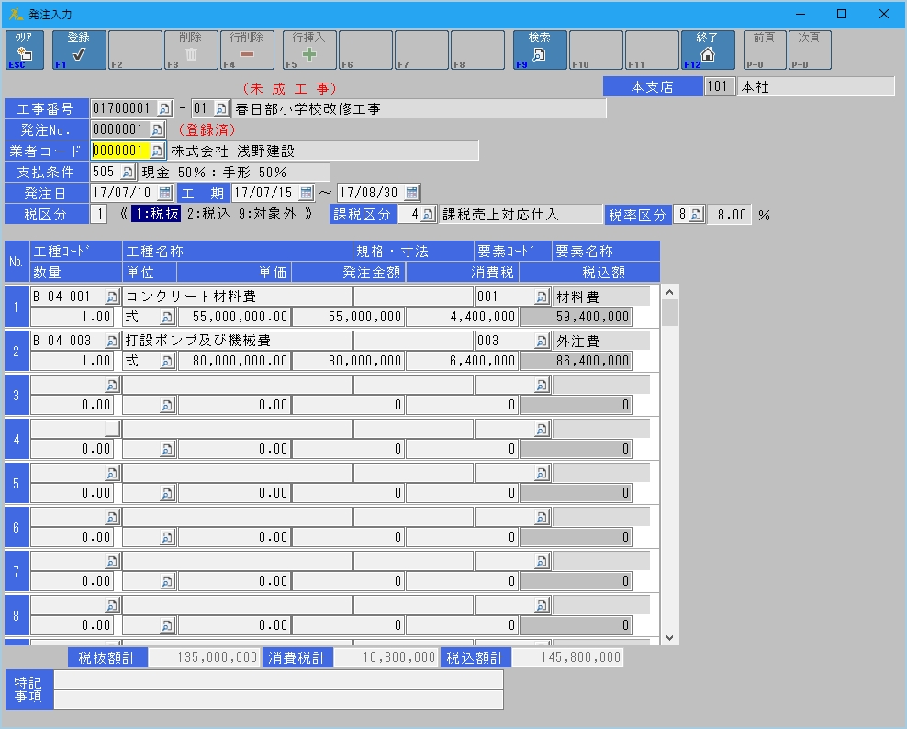Click the クリア (ESC) clear button

24,50
